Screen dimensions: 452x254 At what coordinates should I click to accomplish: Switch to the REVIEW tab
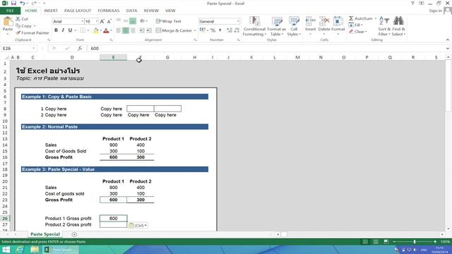coord(151,11)
